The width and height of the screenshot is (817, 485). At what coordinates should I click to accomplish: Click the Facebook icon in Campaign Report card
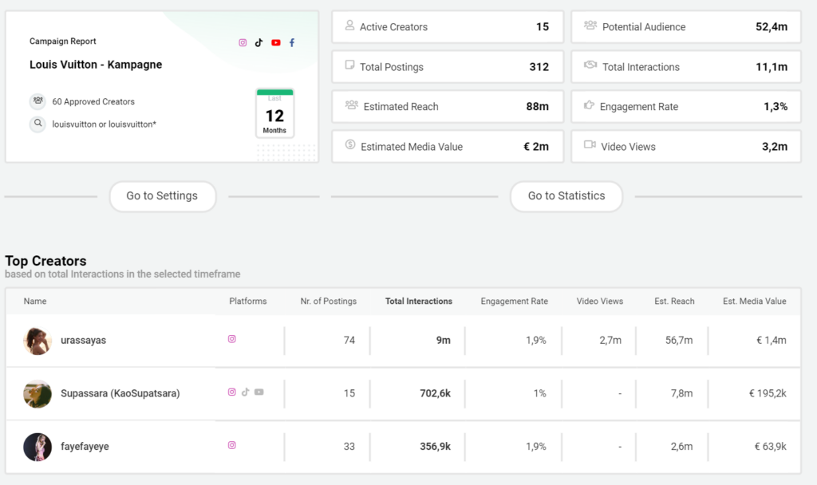[292, 43]
